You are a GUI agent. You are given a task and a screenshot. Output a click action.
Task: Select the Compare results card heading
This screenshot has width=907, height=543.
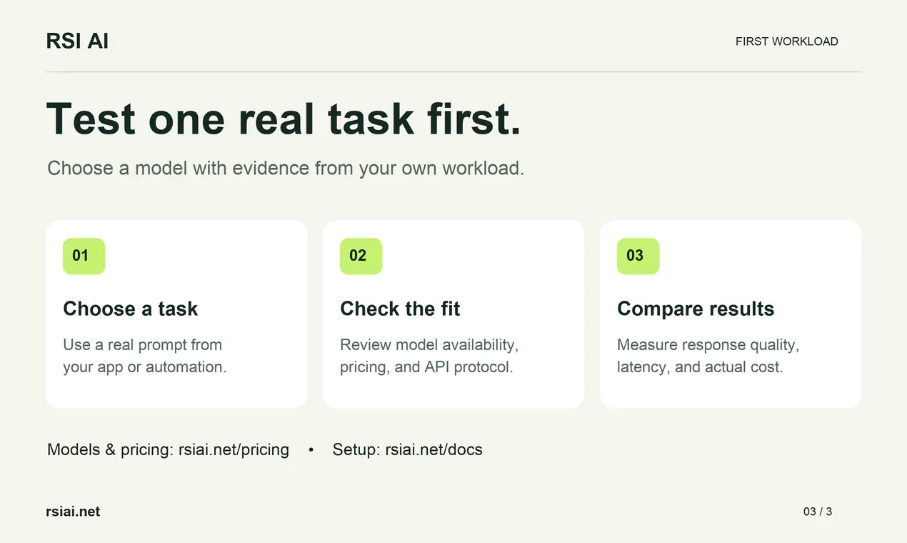(696, 309)
